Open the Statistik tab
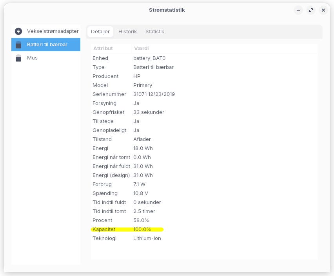This screenshot has height=276, width=334. click(x=155, y=31)
